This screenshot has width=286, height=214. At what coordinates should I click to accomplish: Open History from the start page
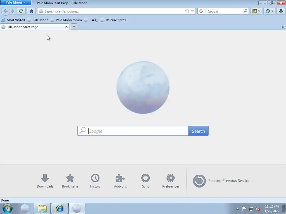pos(95,181)
